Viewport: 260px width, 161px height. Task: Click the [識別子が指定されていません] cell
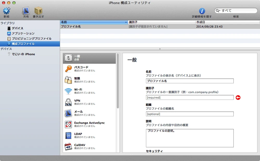pos(148,27)
